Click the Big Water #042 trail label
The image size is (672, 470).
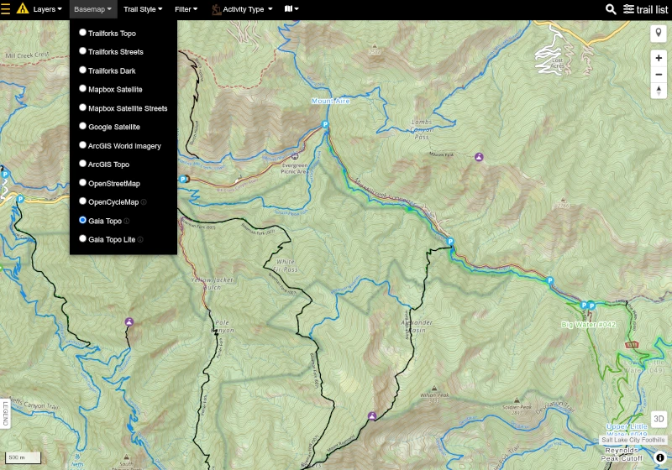[x=589, y=325]
